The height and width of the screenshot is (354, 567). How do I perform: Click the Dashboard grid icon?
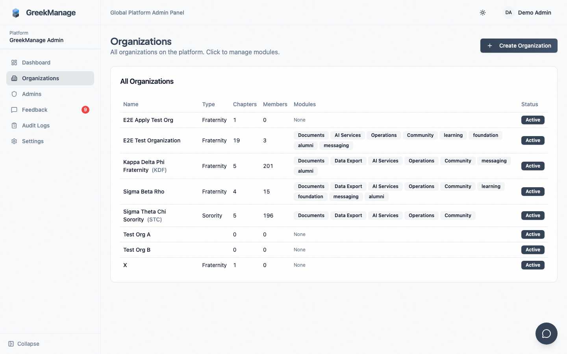point(14,63)
